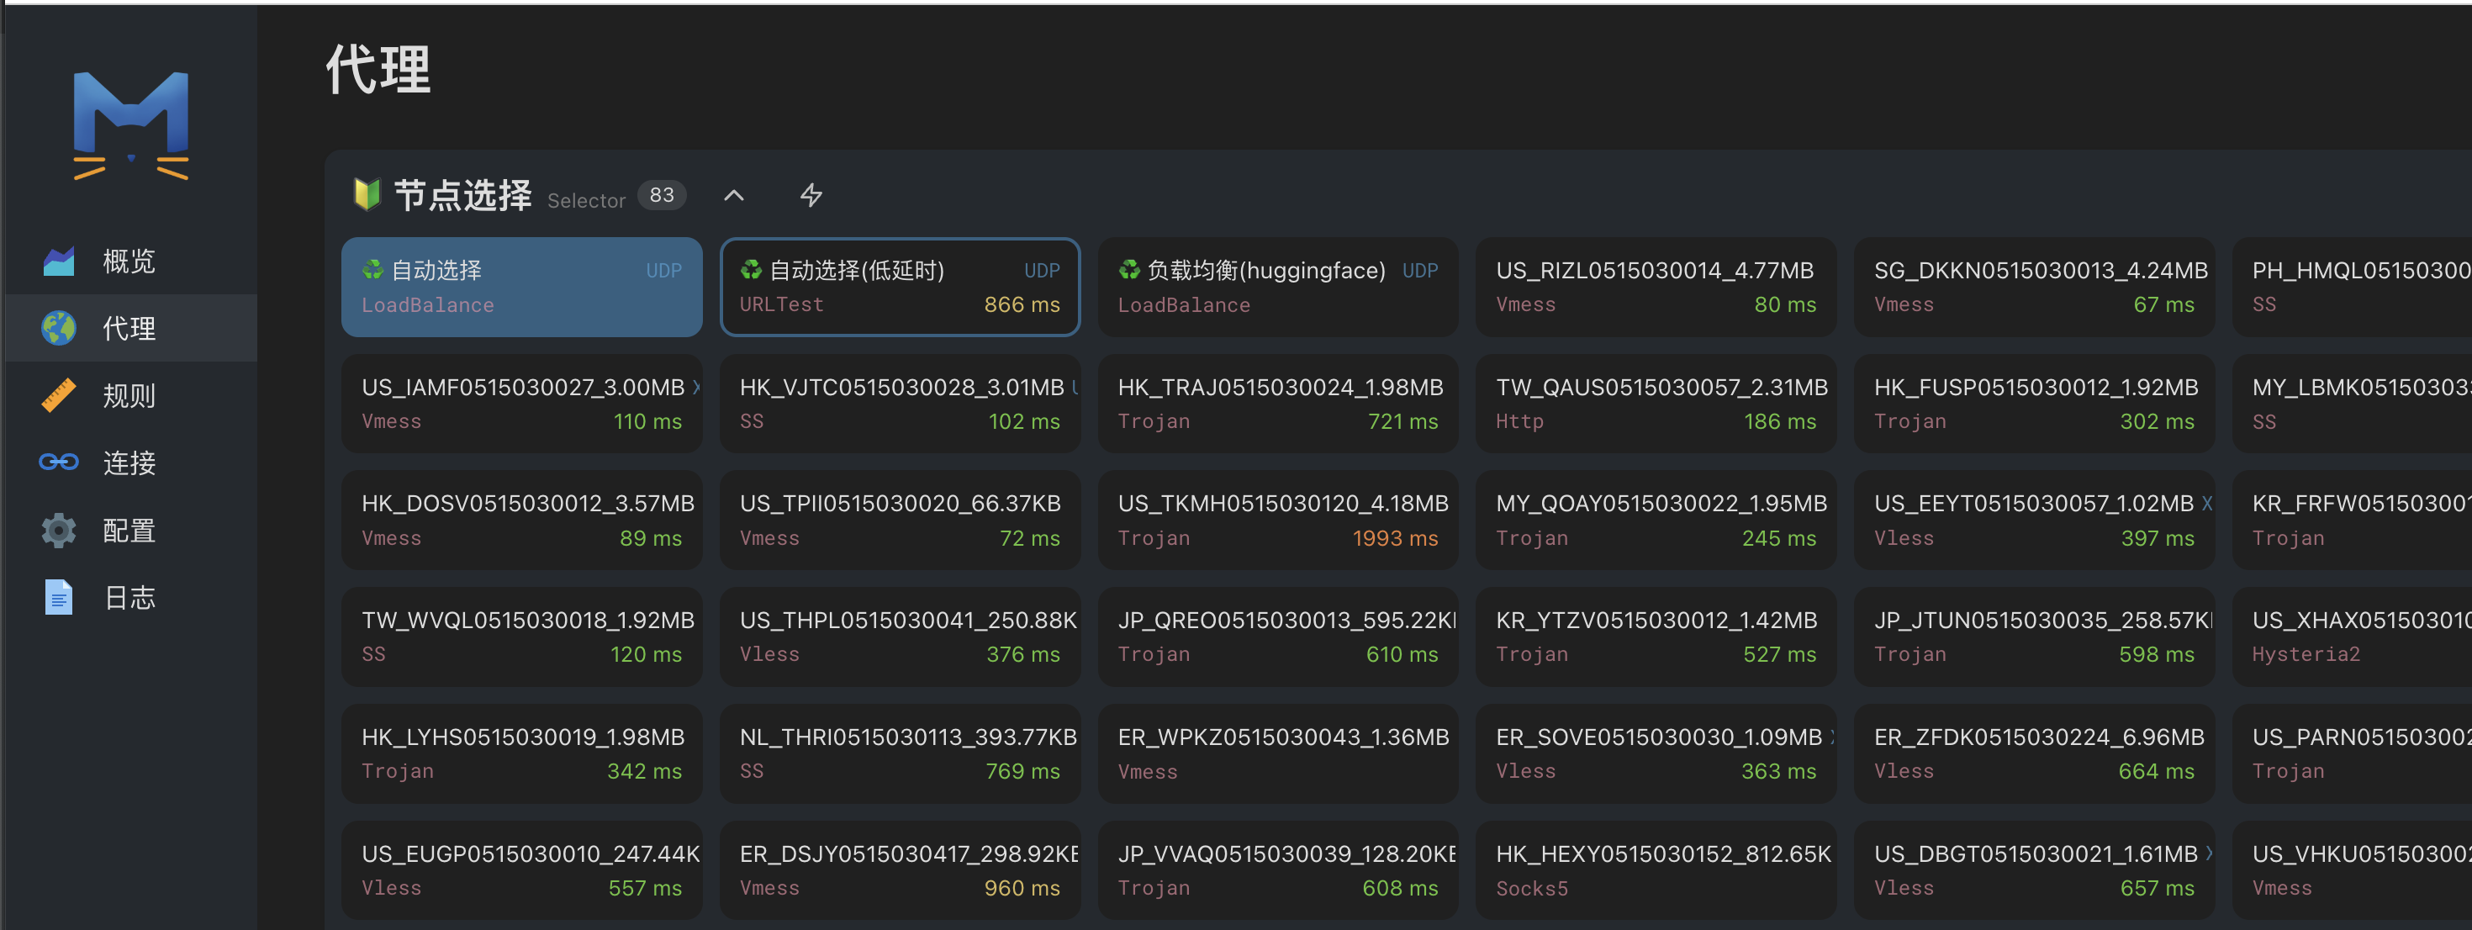Select the 自动选择 LoadBalance proxy

pyautogui.click(x=521, y=287)
